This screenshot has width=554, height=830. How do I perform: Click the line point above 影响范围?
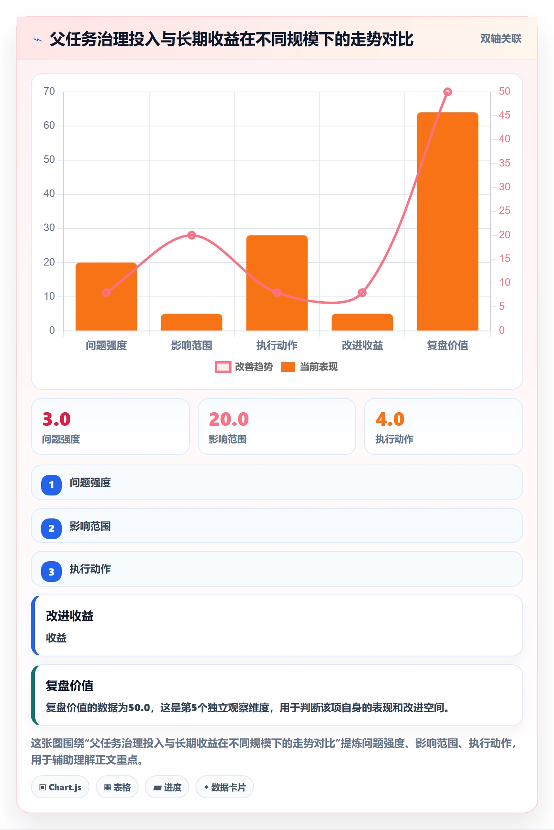coord(192,235)
